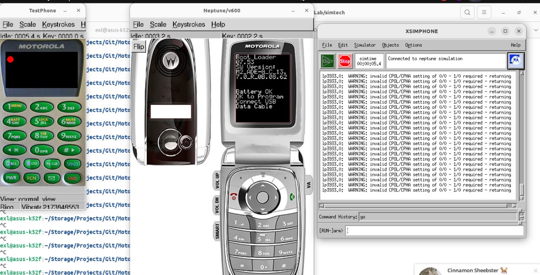Tap the green call key on Neptune phone
This screenshot has height=275, width=540.
pyautogui.click(x=292, y=197)
